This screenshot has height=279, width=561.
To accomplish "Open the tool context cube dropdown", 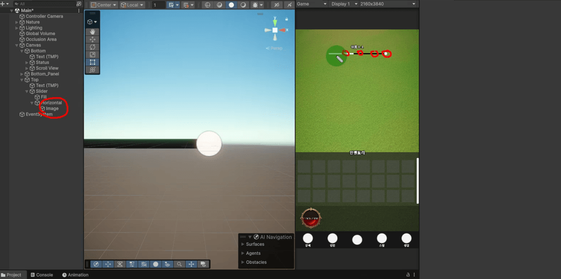I will 92,22.
